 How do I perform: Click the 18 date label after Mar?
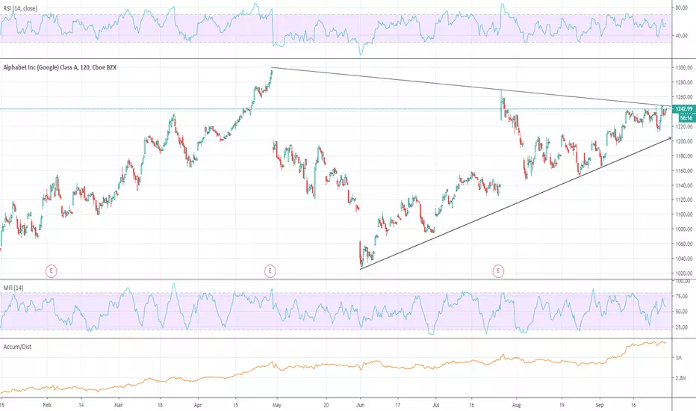point(160,405)
